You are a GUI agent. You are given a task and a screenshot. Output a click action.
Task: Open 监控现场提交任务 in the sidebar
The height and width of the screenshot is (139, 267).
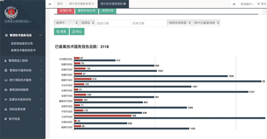click(x=22, y=44)
